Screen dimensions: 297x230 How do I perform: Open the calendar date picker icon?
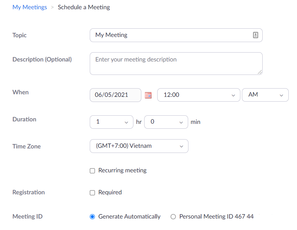tap(148, 95)
